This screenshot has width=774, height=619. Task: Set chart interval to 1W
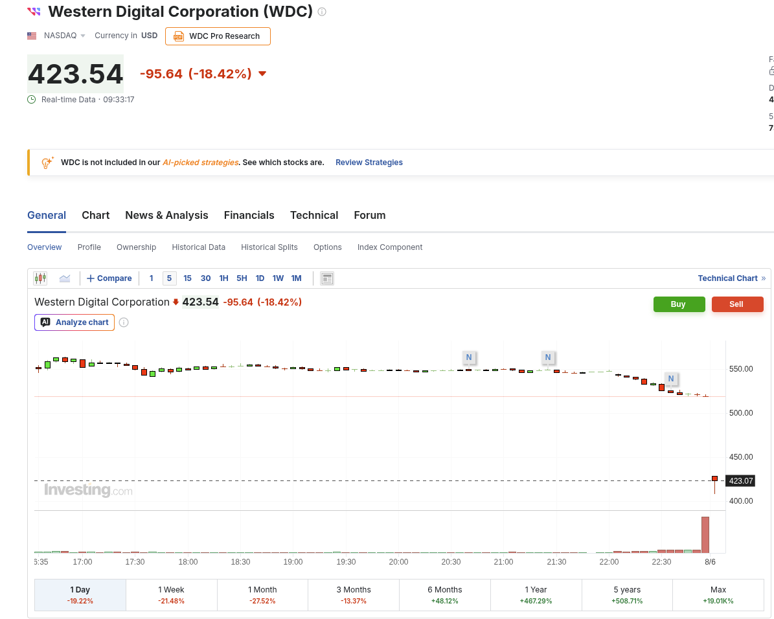click(x=278, y=278)
